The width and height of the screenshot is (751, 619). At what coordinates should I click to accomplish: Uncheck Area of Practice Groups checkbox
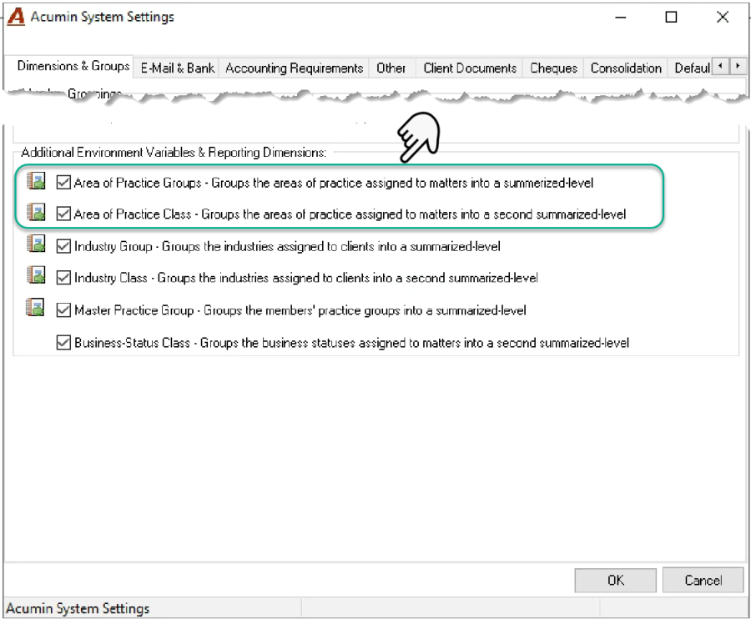click(63, 183)
